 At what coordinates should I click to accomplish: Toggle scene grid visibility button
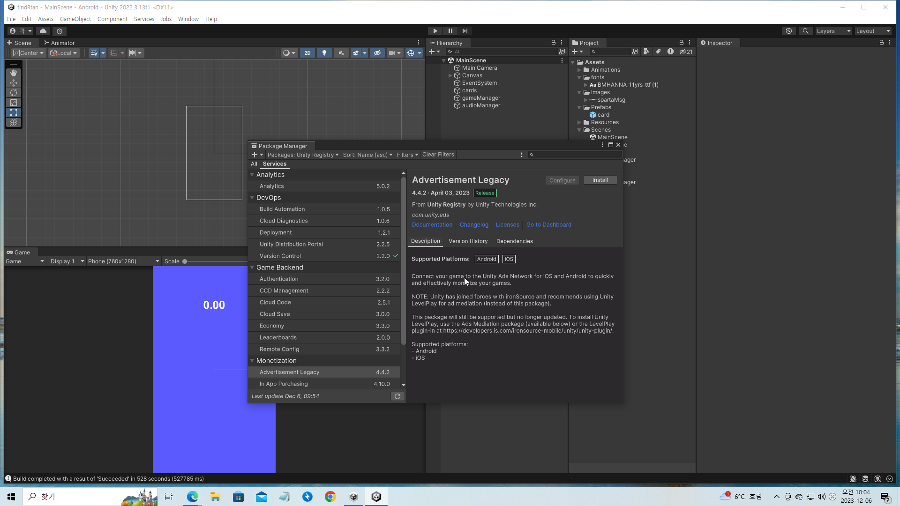(x=94, y=53)
